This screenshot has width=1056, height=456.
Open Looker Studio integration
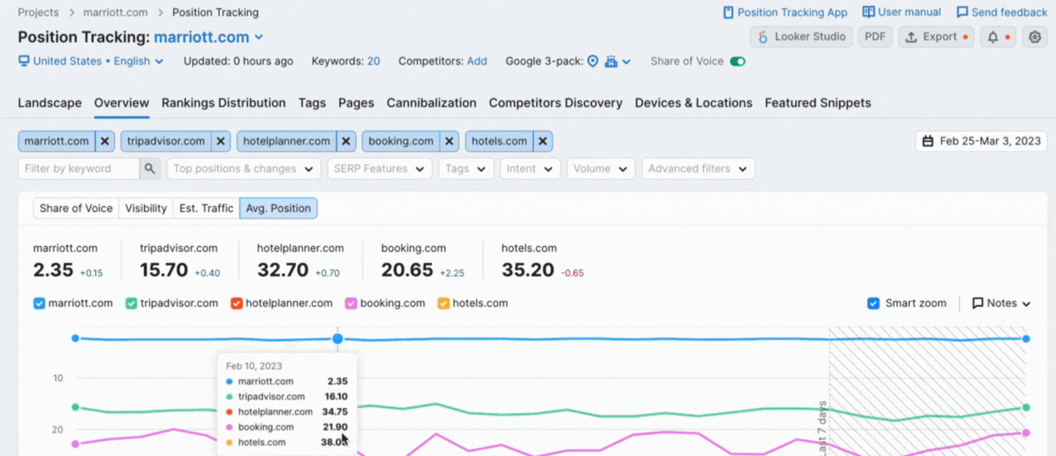[801, 37]
